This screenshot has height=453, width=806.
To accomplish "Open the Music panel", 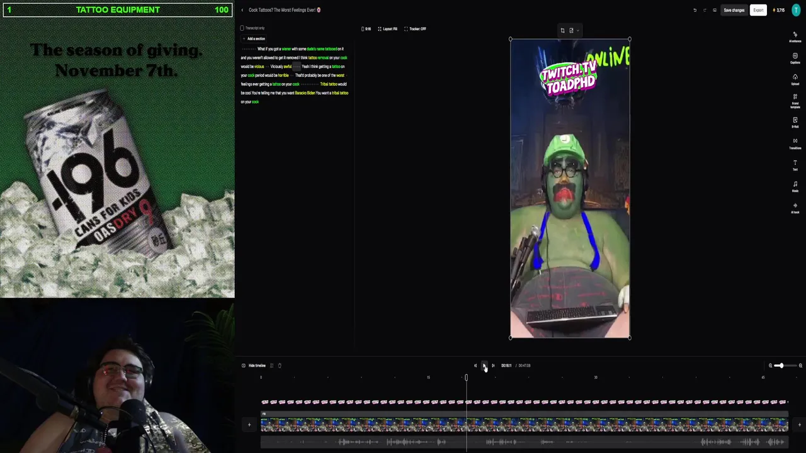I will click(x=795, y=186).
